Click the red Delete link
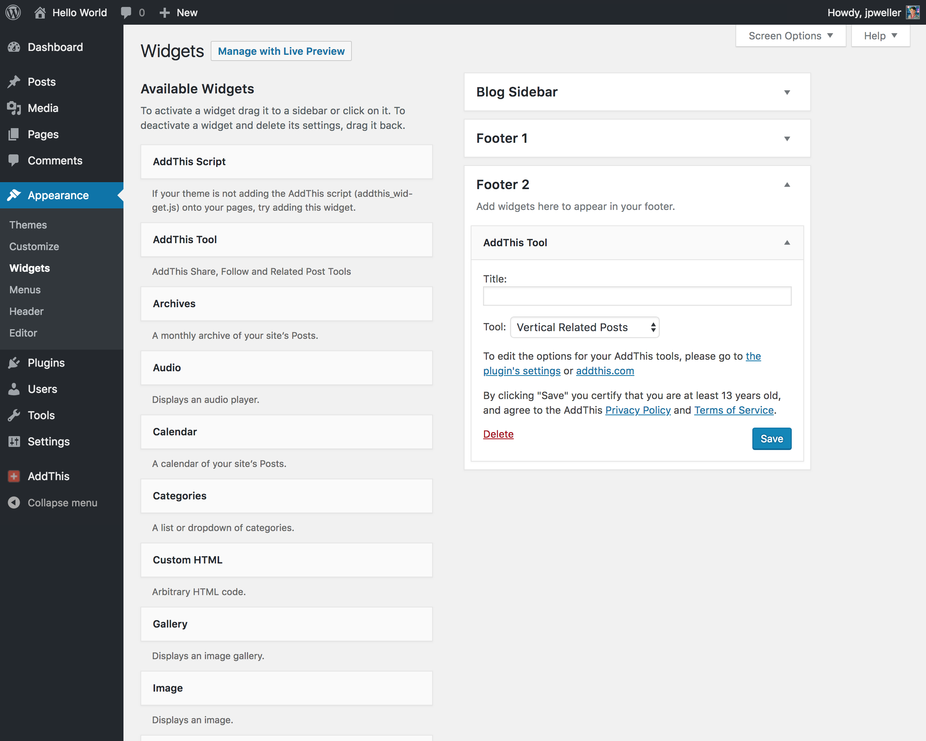The height and width of the screenshot is (741, 926). (498, 434)
